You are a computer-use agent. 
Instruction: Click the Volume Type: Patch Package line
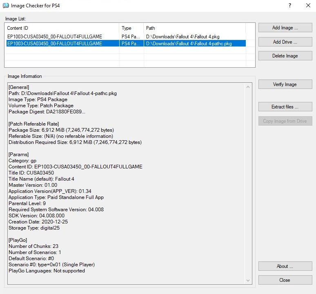tap(41, 106)
